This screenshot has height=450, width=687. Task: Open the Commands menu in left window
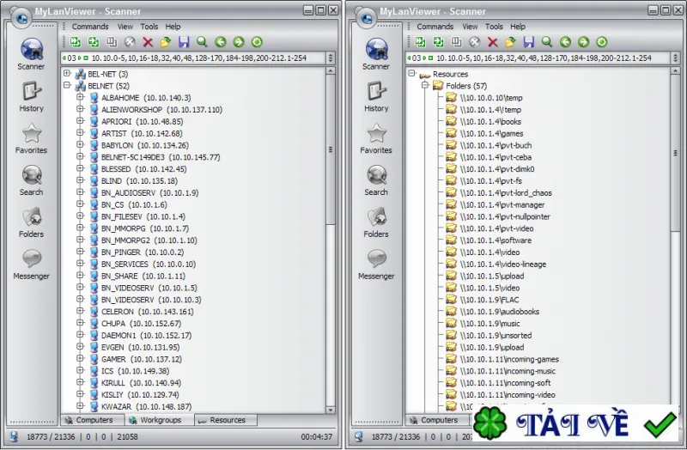90,27
